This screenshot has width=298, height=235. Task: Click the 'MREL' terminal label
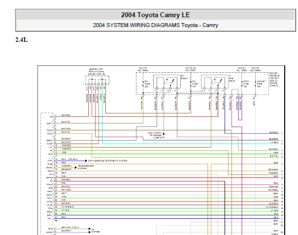coord(50,141)
